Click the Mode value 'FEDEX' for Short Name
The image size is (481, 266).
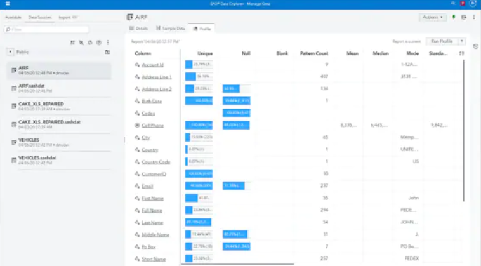[412, 258]
